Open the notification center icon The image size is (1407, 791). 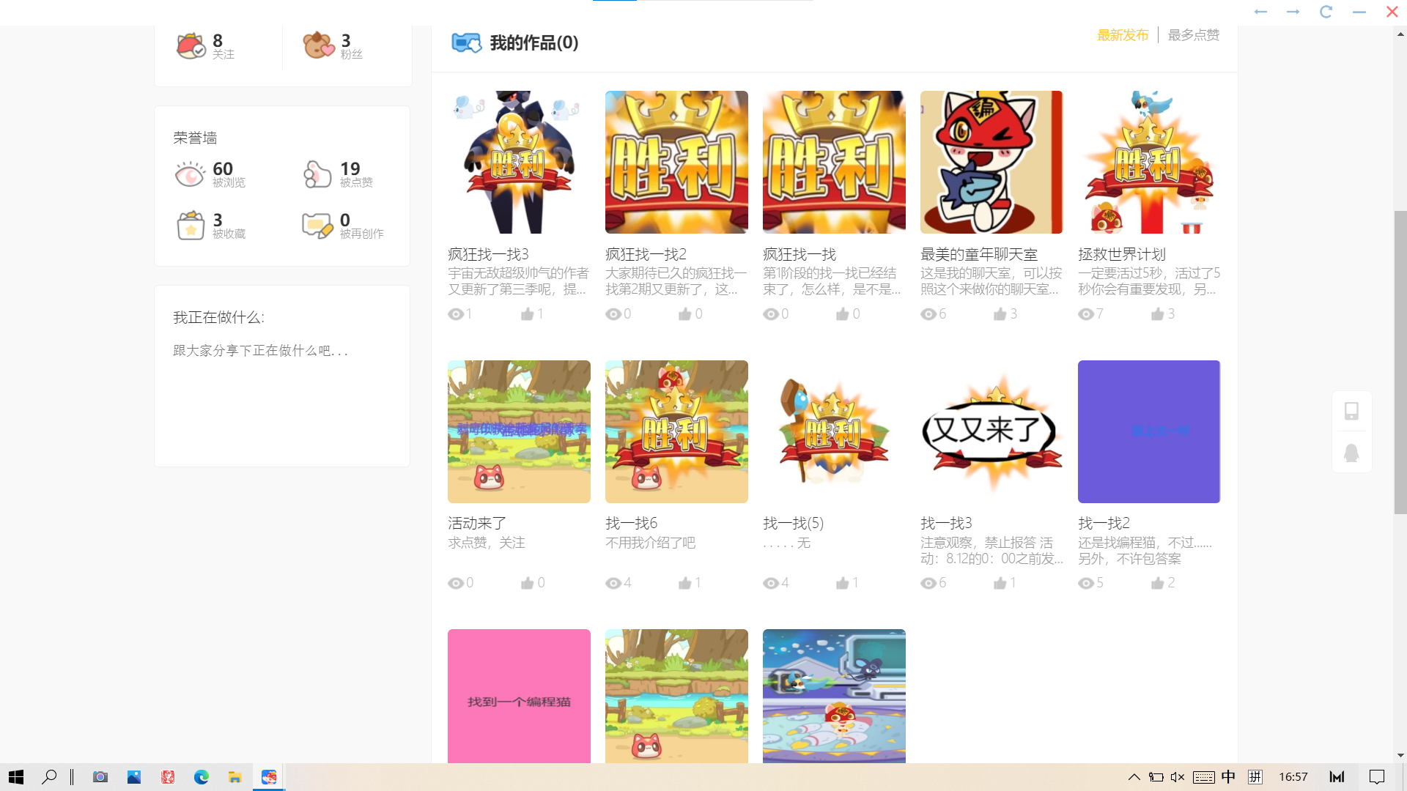[x=1377, y=777]
